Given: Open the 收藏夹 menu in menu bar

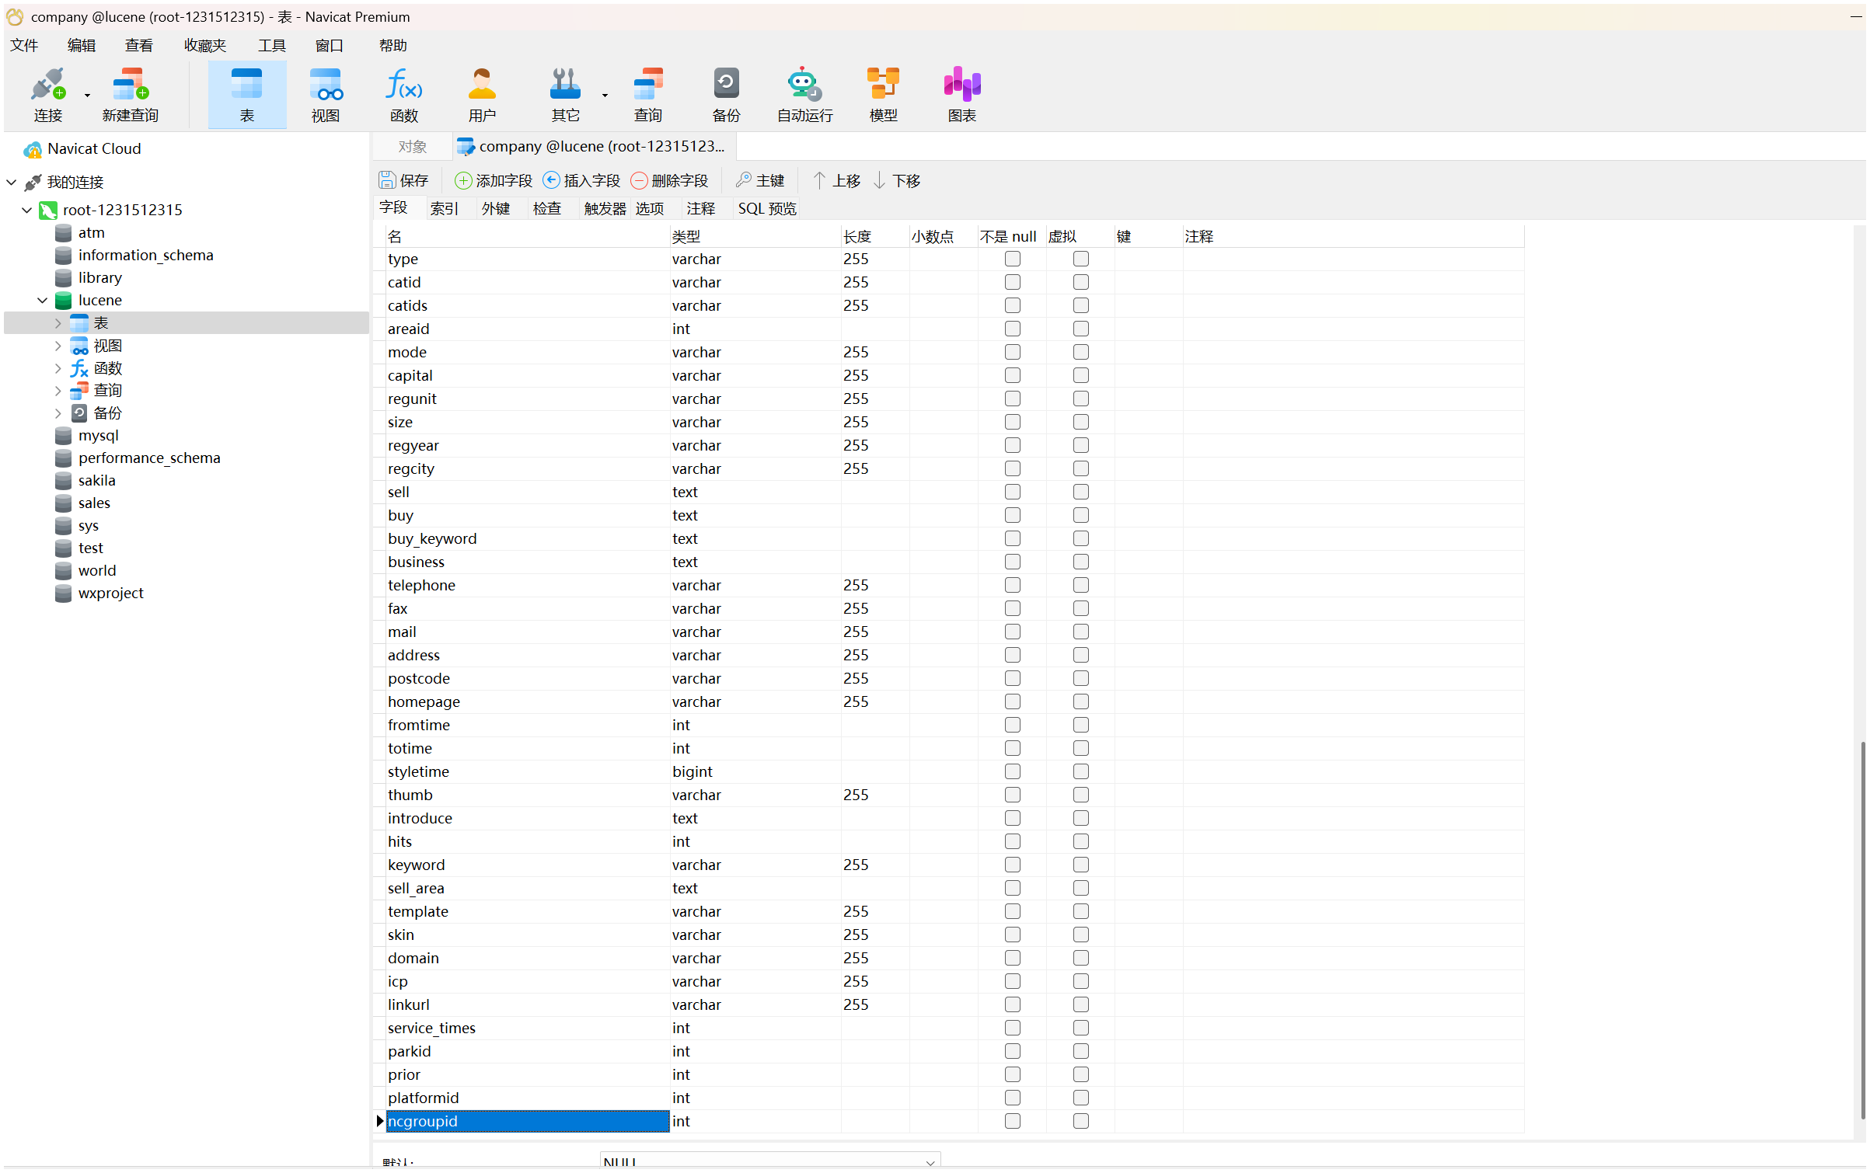Looking at the screenshot, I should pos(204,46).
